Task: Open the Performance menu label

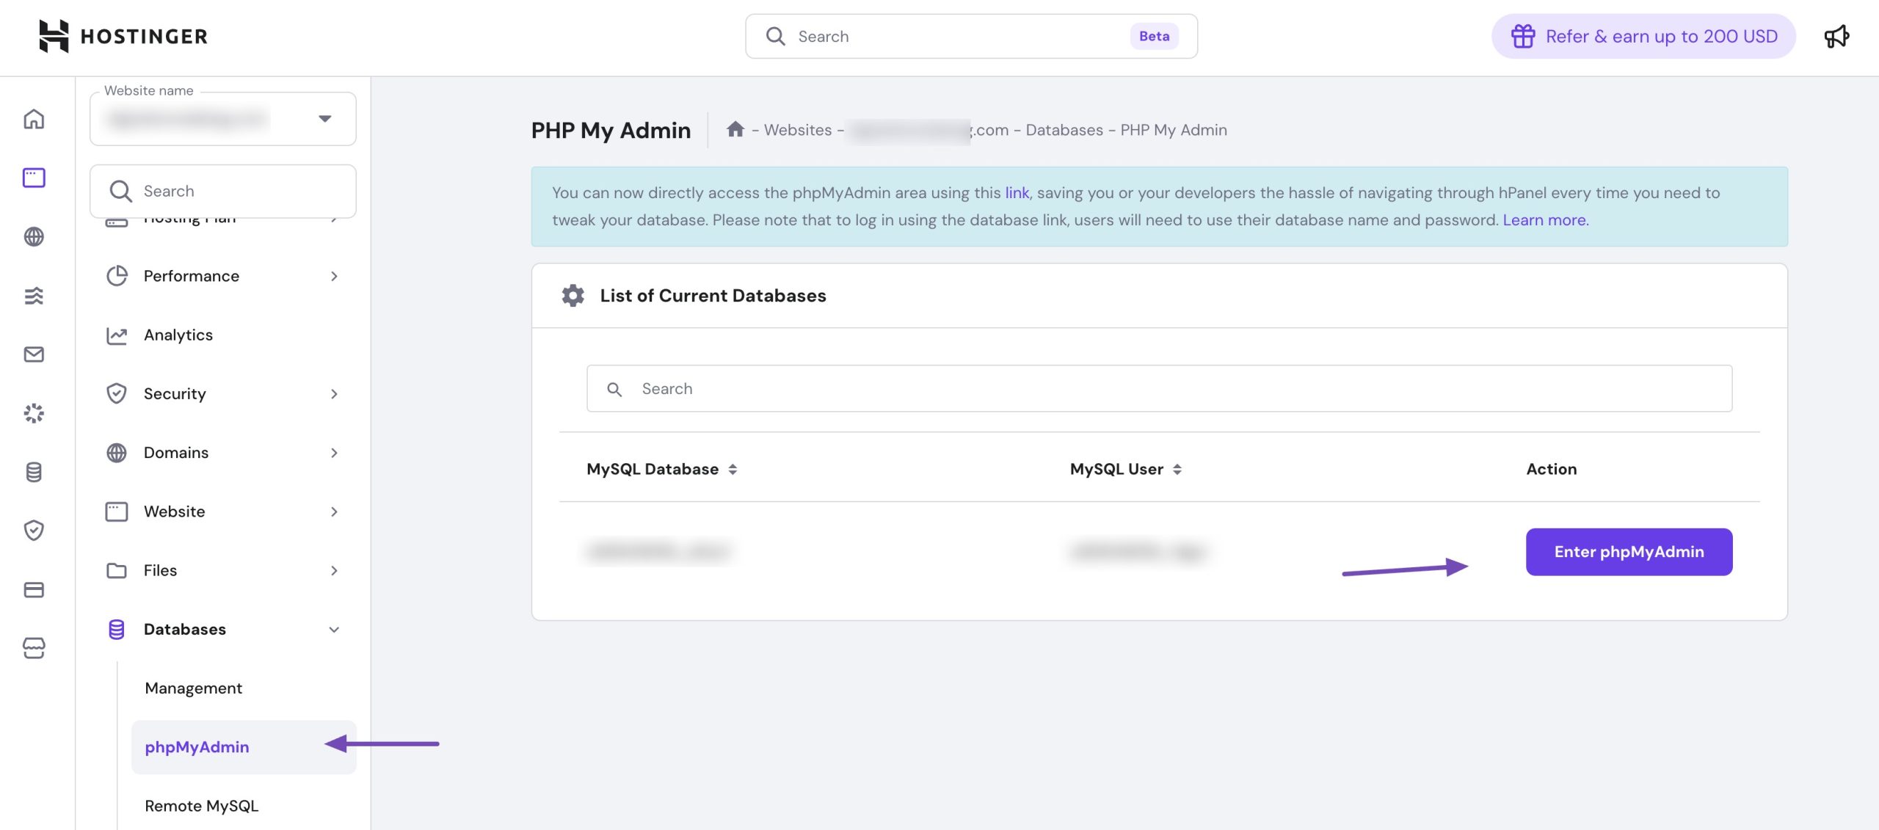Action: (192, 276)
